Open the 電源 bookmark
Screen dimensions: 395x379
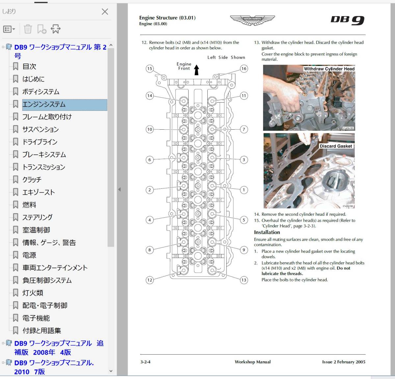[29, 255]
